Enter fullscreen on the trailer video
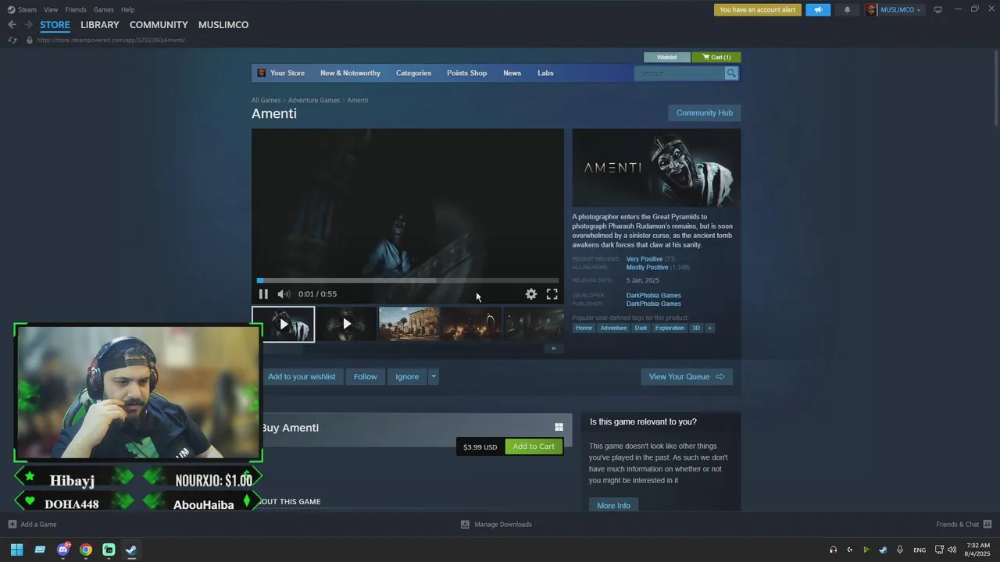Screen dimensions: 1000x562 click(x=552, y=294)
